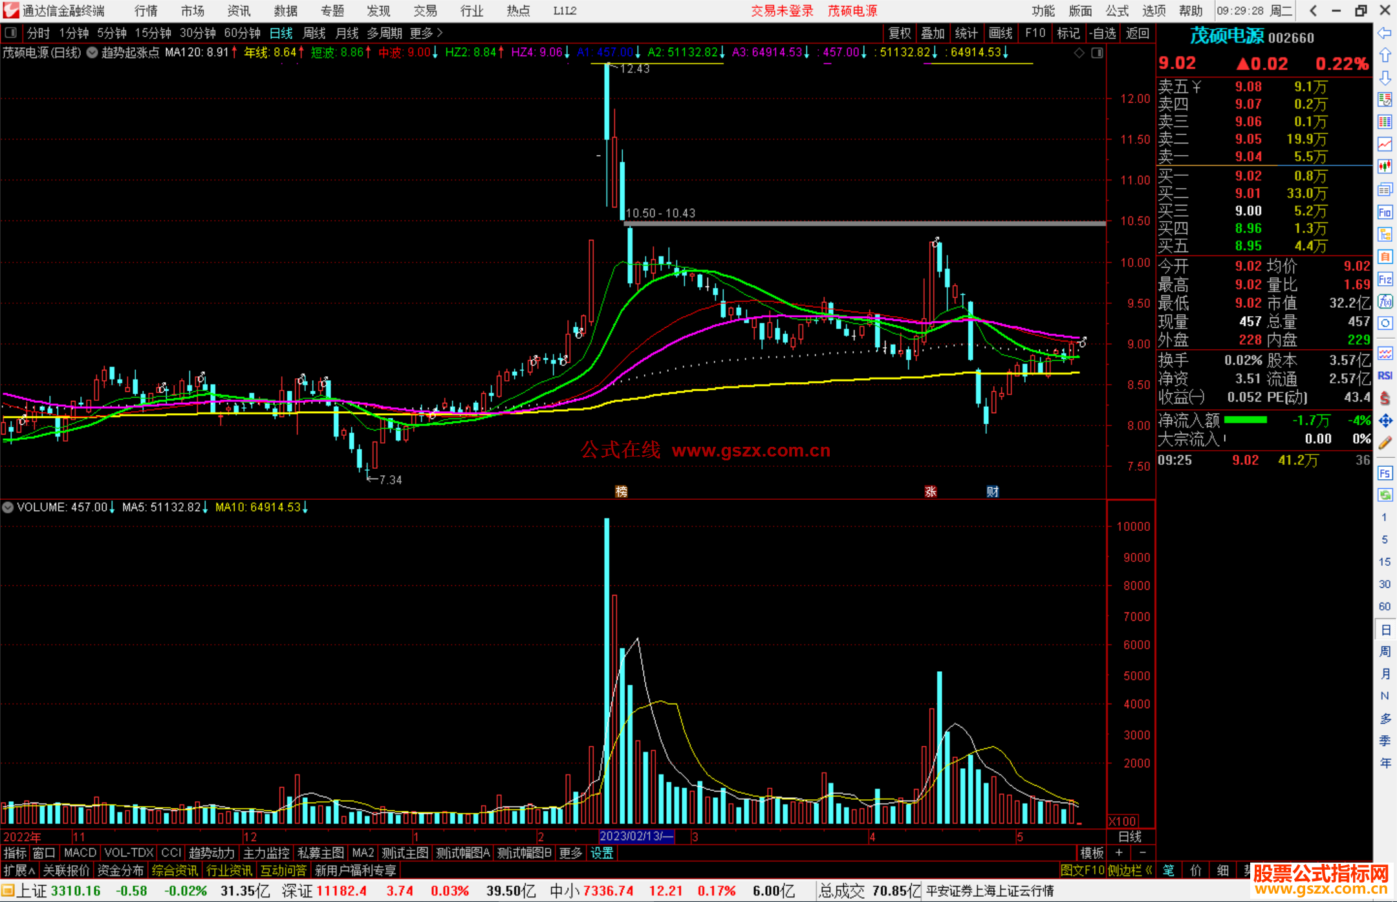Click the 复权 button
The image size is (1397, 902).
899,33
